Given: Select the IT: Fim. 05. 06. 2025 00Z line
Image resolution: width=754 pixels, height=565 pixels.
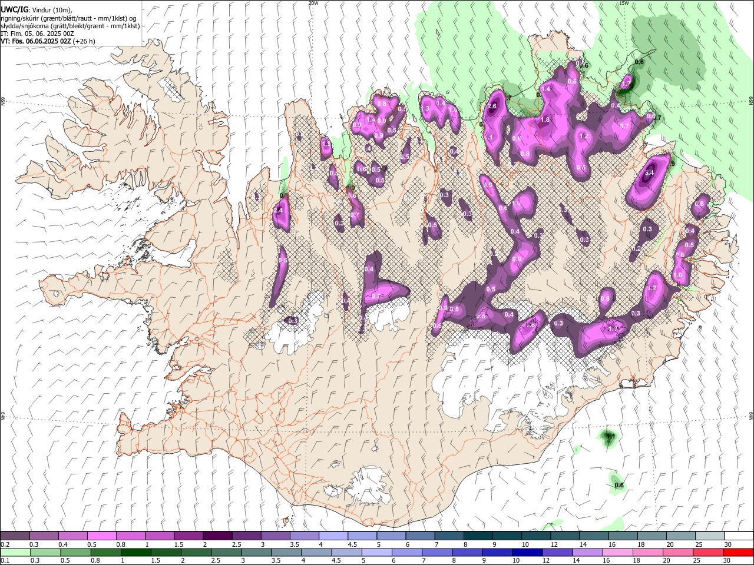Looking at the screenshot, I should click(x=37, y=34).
